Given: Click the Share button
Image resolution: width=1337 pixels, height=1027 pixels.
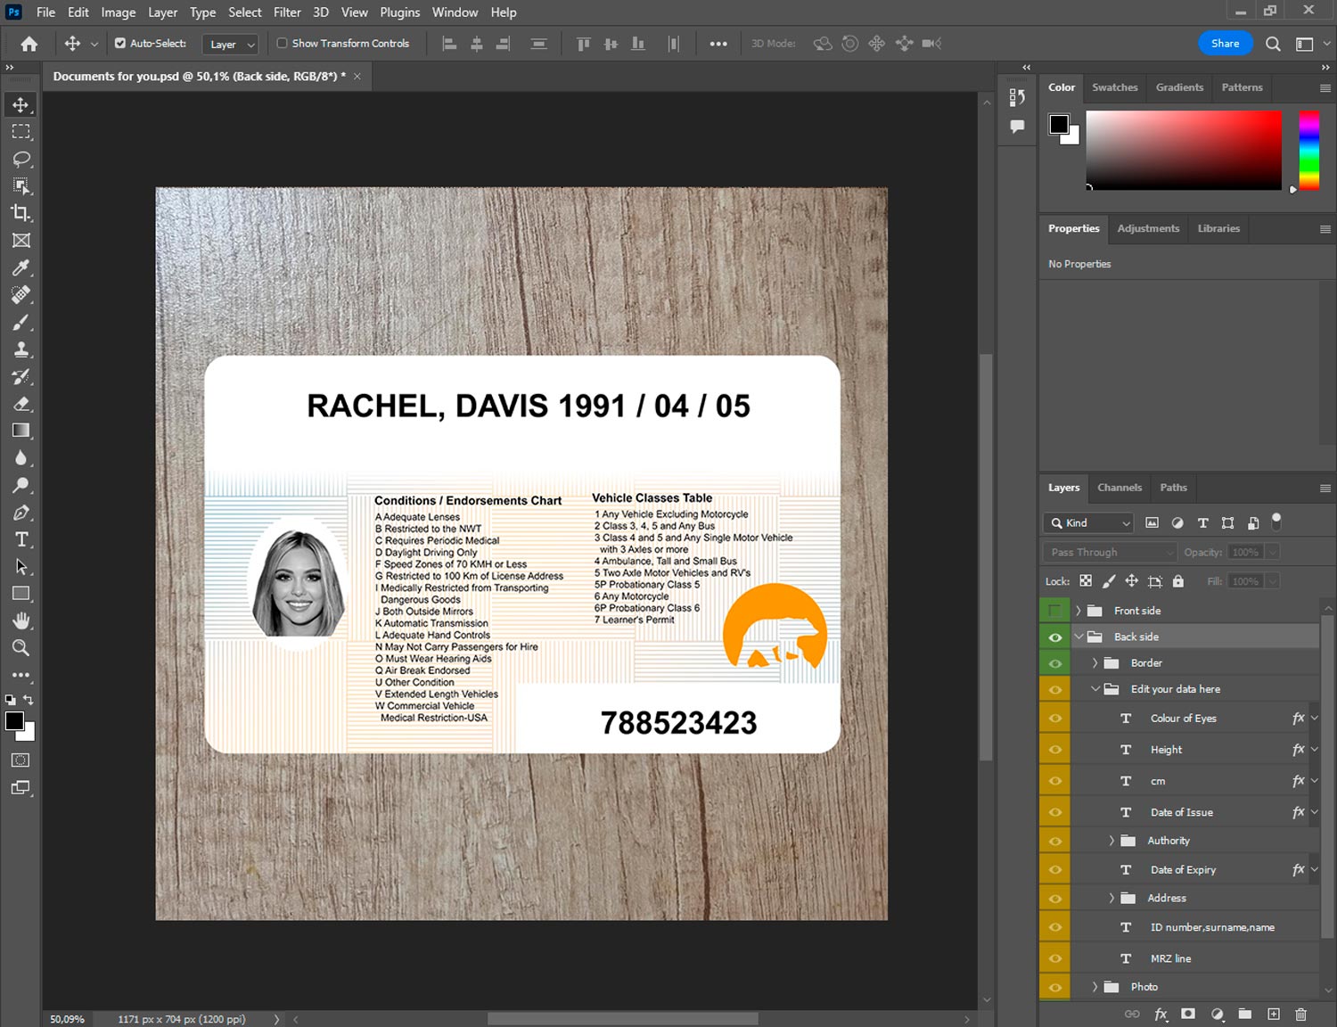Looking at the screenshot, I should click(1225, 44).
